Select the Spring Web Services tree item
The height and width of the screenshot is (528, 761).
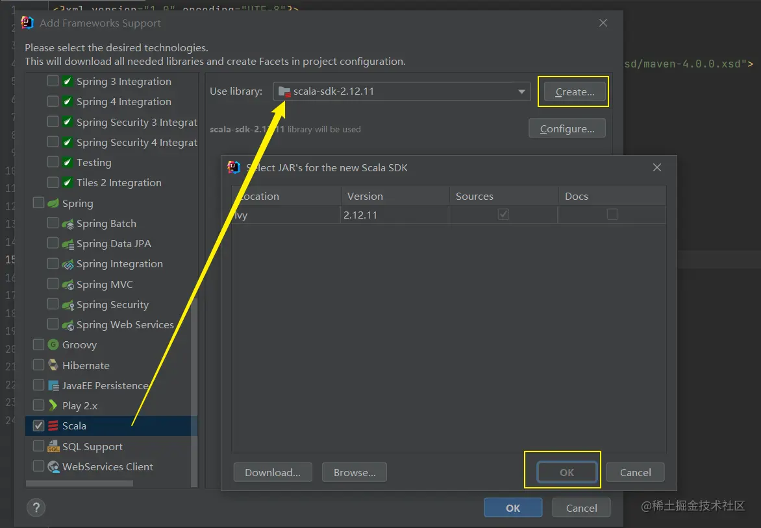coord(125,325)
